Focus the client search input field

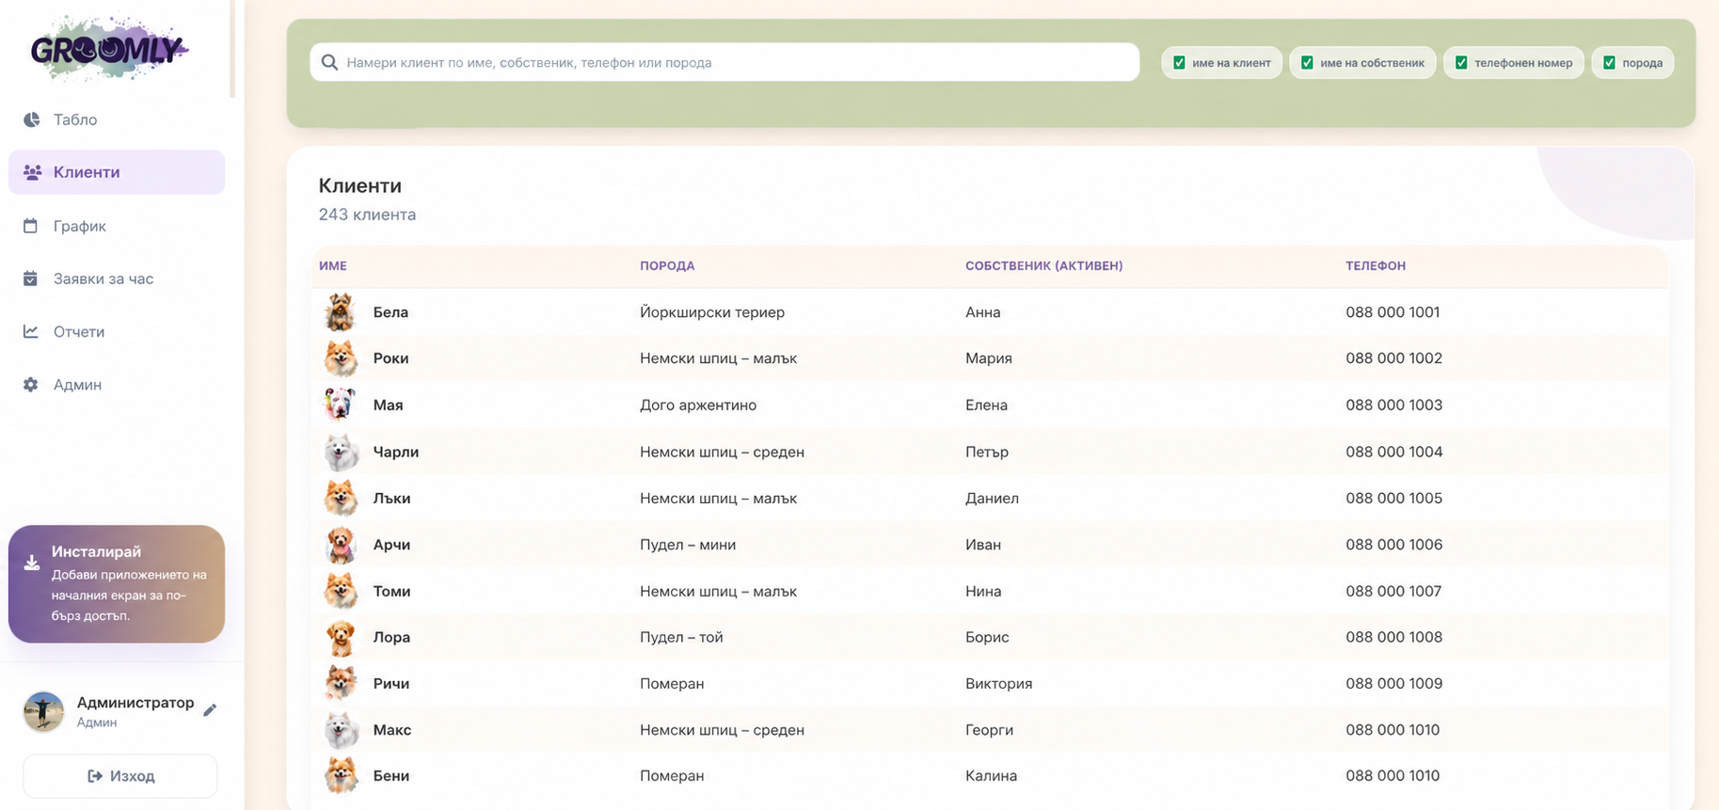(x=724, y=62)
